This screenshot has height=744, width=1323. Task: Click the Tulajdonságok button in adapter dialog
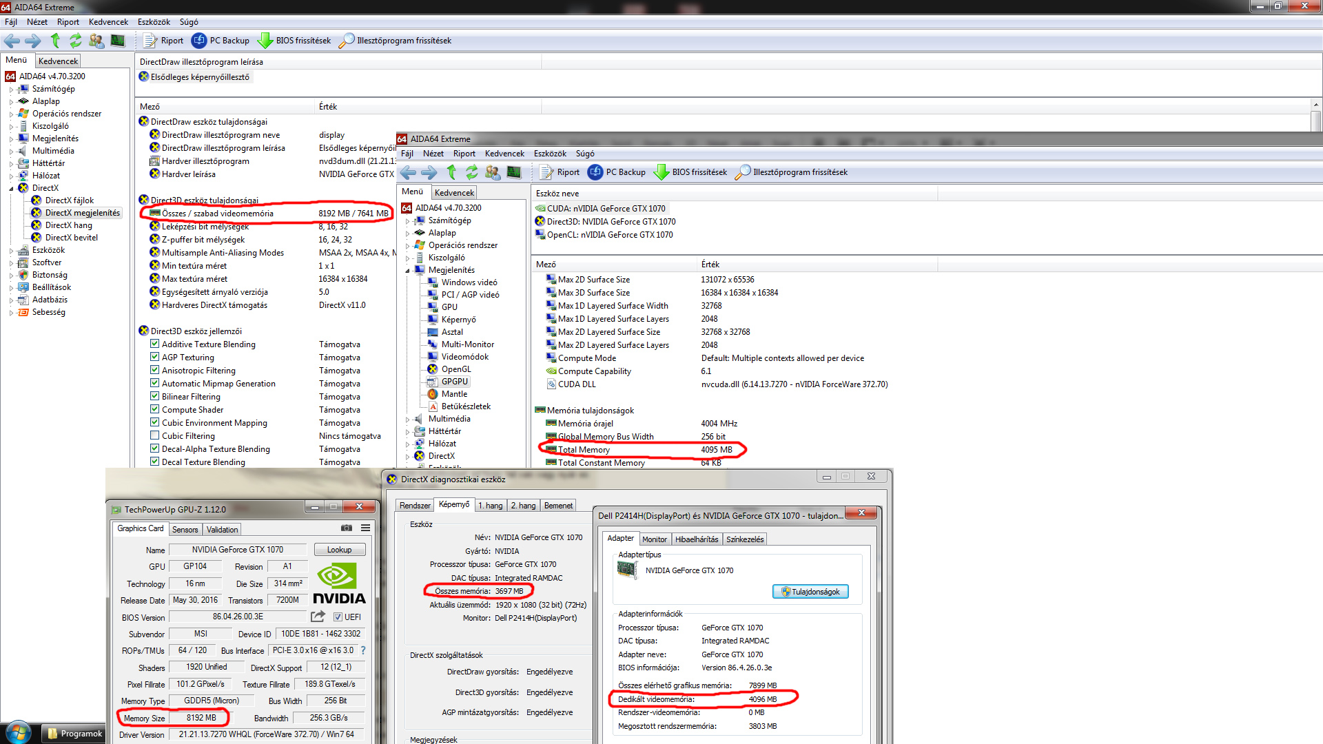[x=810, y=591]
